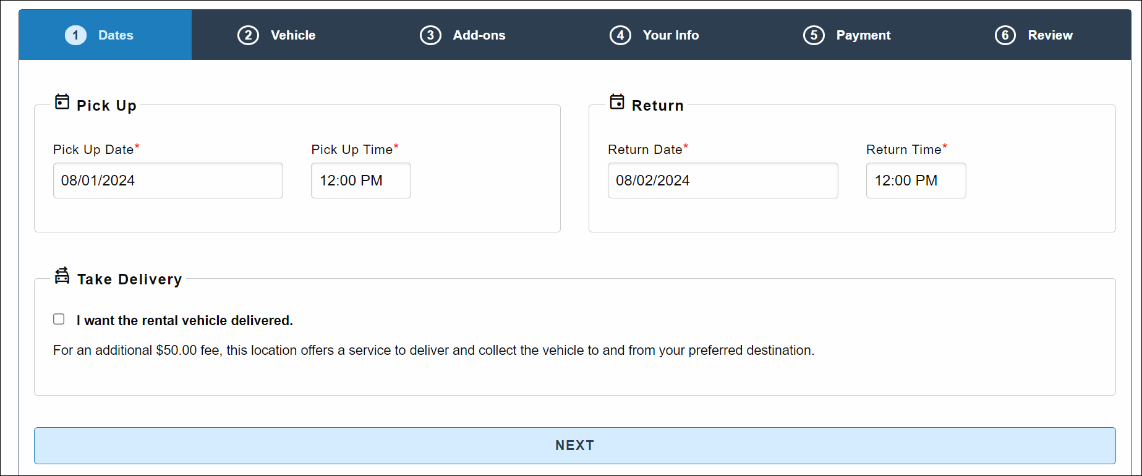Click the Take Delivery car icon
Viewport: 1142px width, 476px height.
[62, 276]
